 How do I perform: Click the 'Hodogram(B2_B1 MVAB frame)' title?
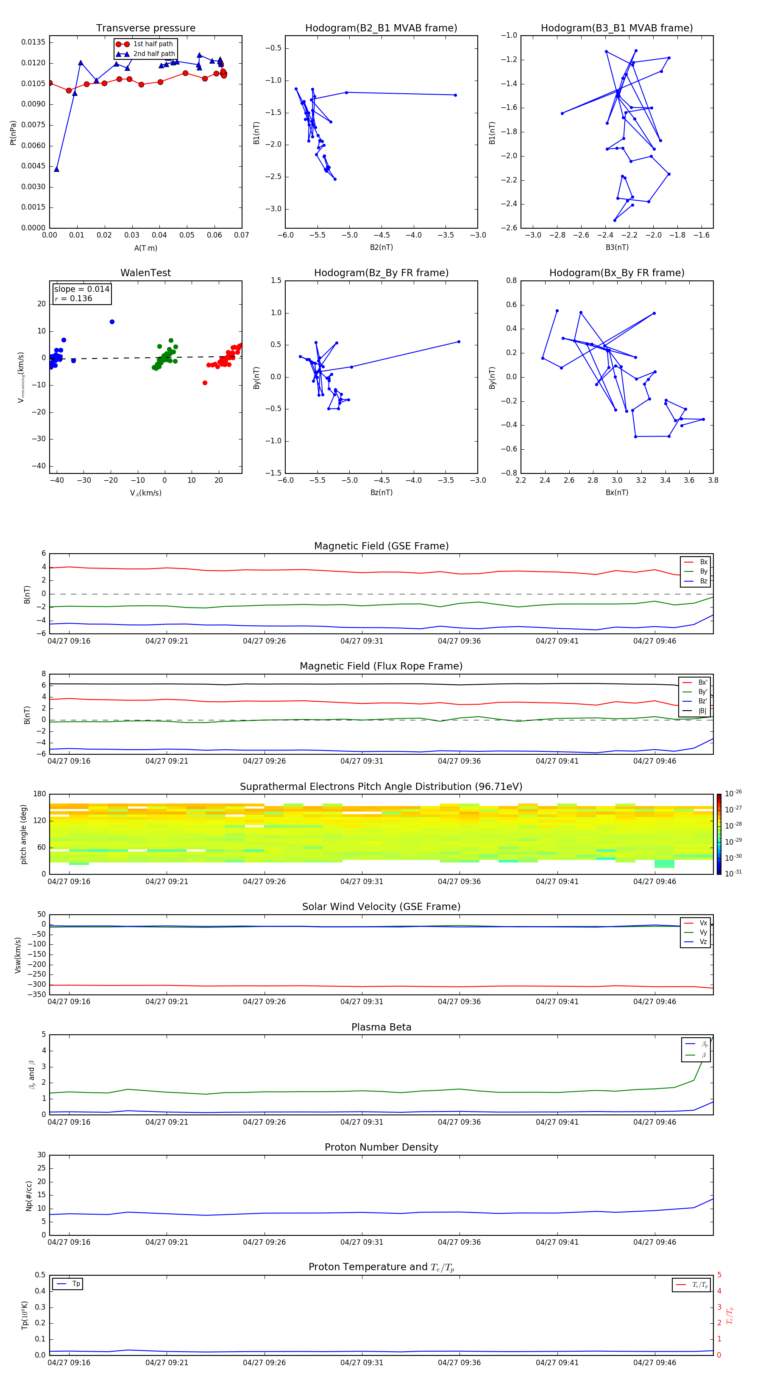click(x=381, y=28)
